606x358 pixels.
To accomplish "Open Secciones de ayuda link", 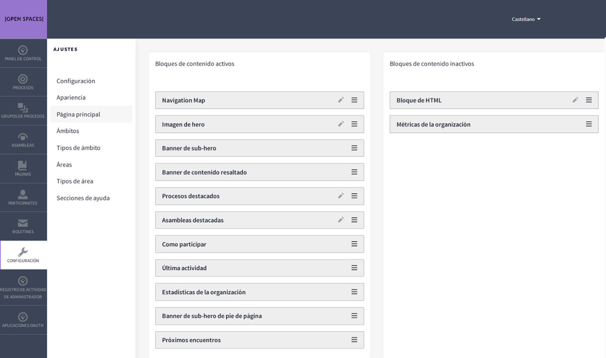I will [x=83, y=198].
